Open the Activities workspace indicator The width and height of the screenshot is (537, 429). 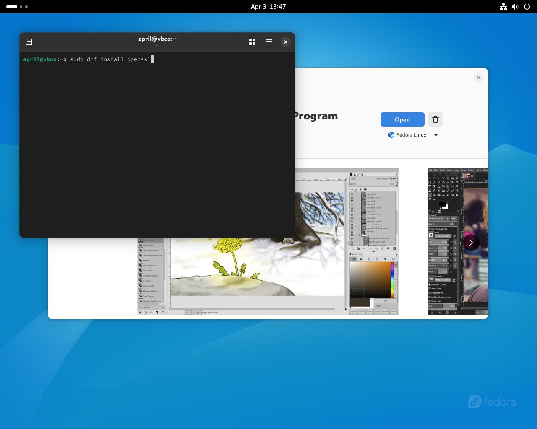(17, 7)
